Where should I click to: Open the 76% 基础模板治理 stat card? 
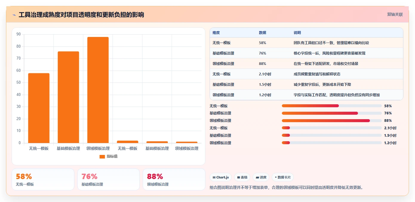(x=108, y=179)
